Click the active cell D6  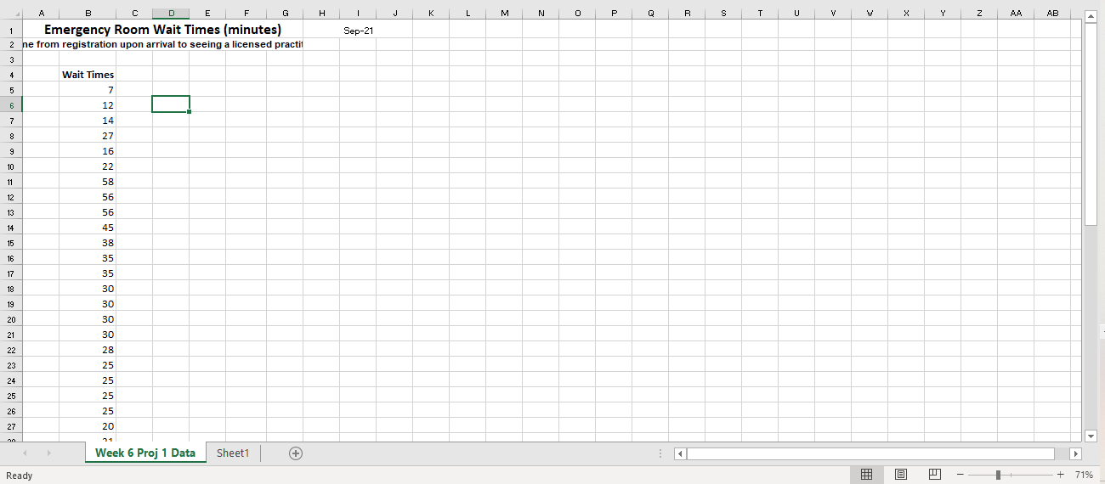tap(171, 104)
